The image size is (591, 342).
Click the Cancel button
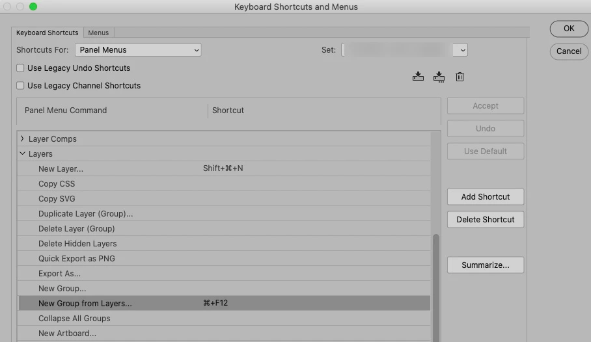(569, 51)
